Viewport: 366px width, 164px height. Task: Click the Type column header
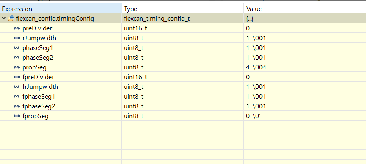tap(182, 9)
